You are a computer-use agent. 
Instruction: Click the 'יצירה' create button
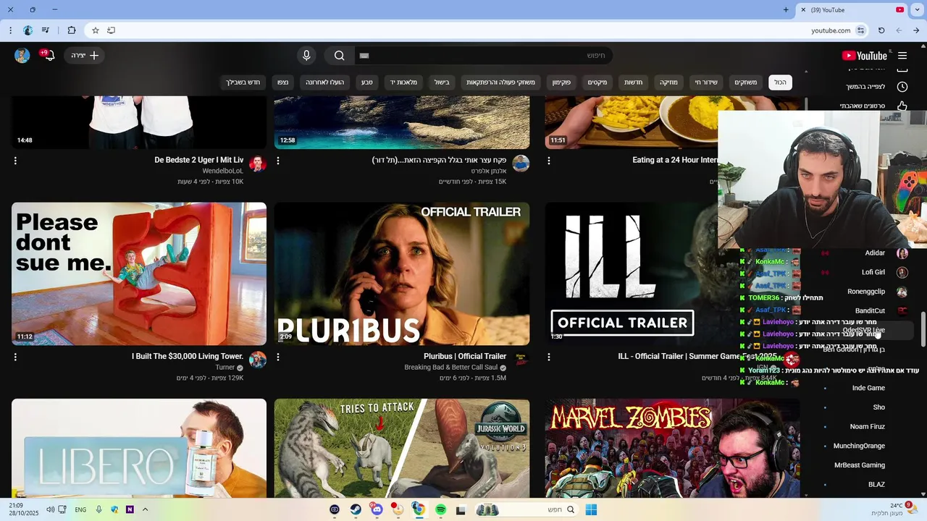click(85, 56)
